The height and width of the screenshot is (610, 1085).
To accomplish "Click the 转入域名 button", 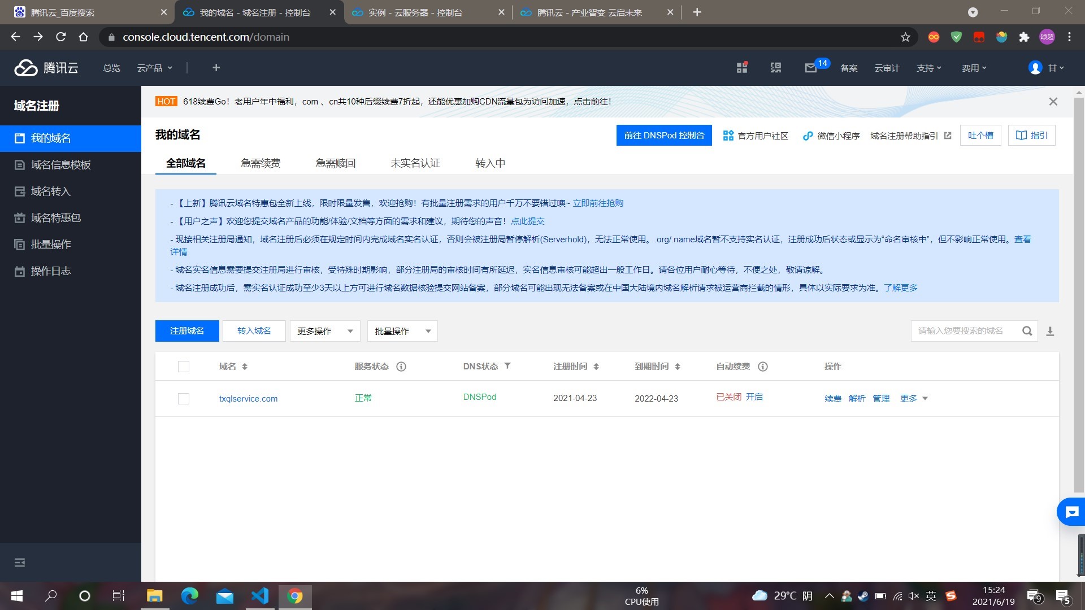I will click(x=254, y=331).
